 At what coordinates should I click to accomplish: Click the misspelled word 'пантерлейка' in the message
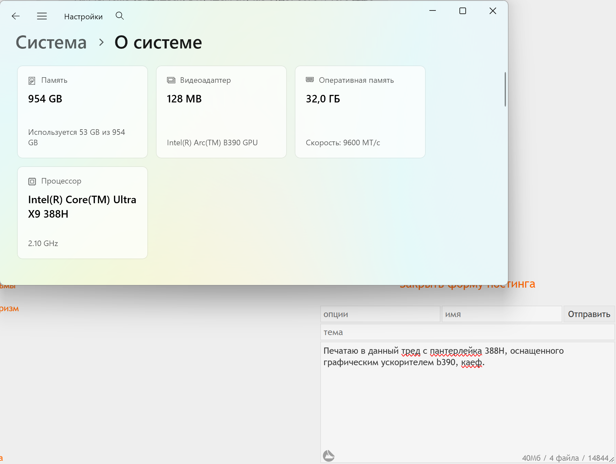click(456, 351)
